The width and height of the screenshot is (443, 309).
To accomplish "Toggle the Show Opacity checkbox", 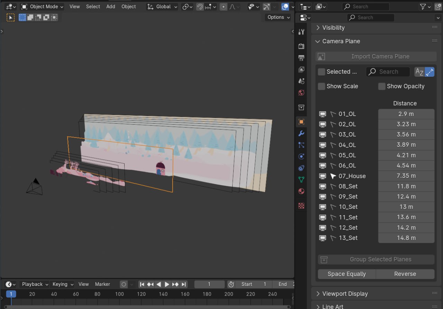I will point(382,86).
